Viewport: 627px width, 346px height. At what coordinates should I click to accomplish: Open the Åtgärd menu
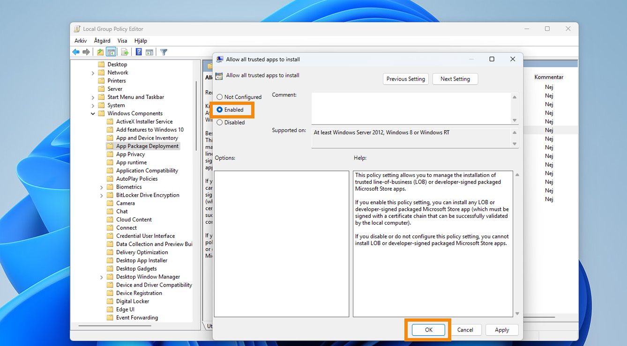(102, 41)
